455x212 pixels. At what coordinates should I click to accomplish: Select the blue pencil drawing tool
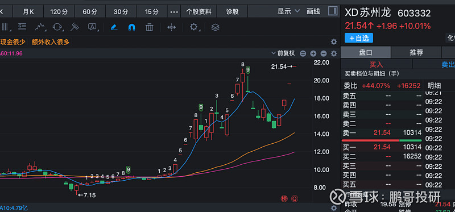point(114,27)
